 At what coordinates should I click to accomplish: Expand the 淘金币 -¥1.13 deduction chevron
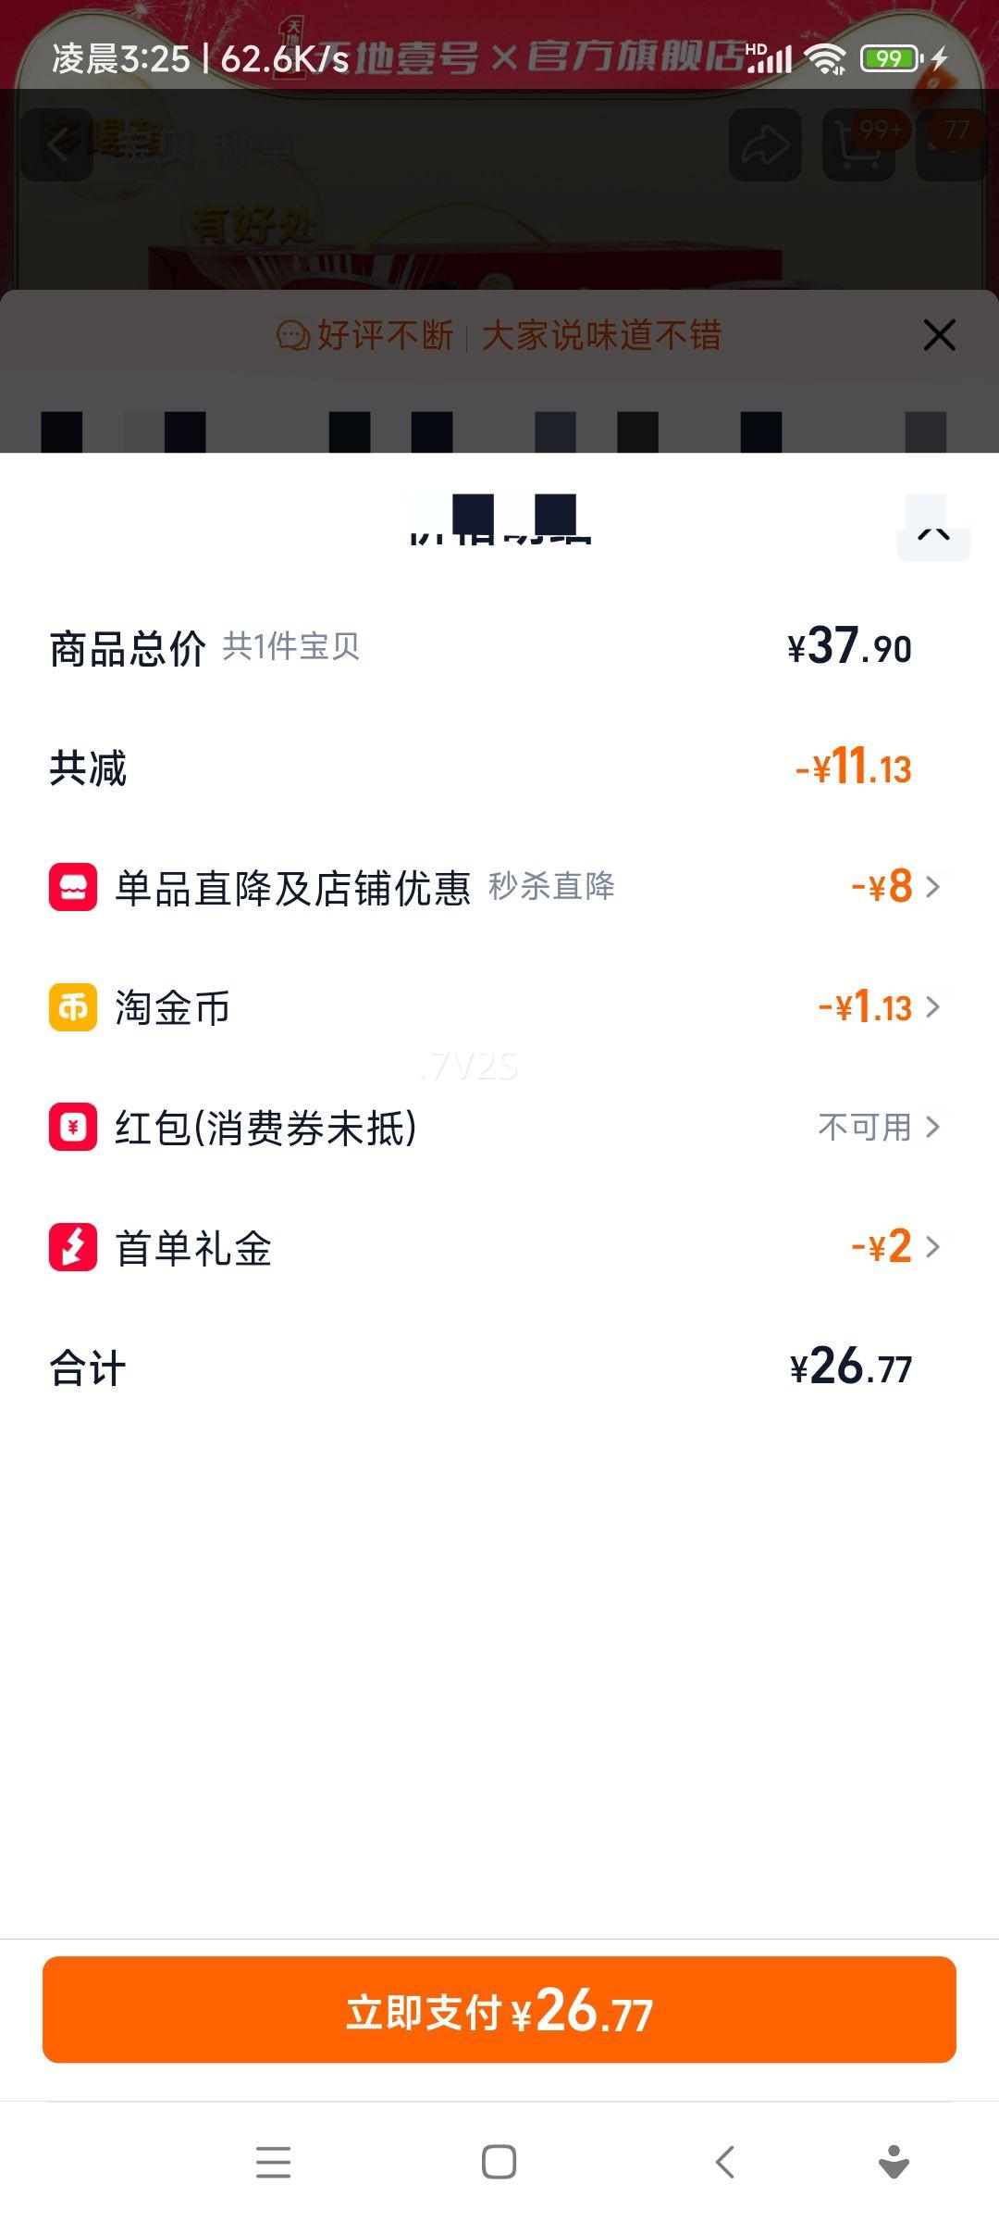[932, 1007]
